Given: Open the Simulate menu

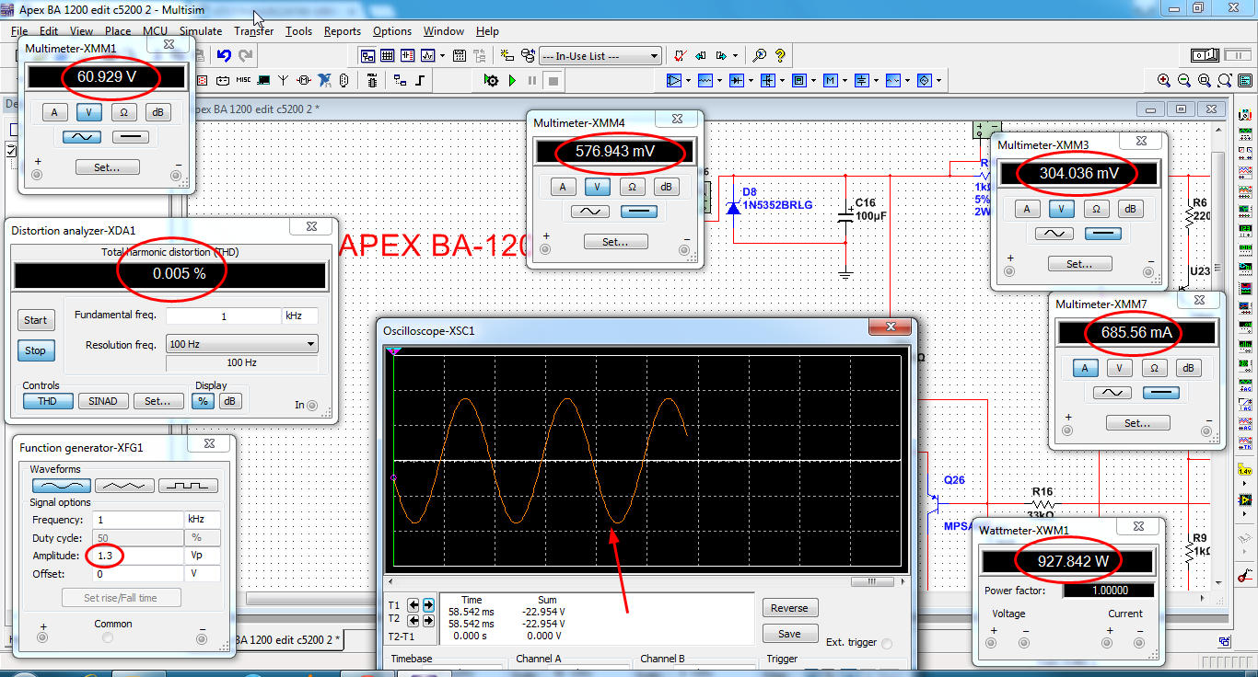Looking at the screenshot, I should tap(201, 31).
